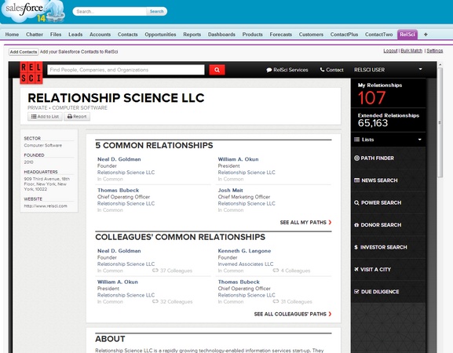The height and width of the screenshot is (353, 453).
Task: Click the Salesforce Search button
Action: click(156, 12)
